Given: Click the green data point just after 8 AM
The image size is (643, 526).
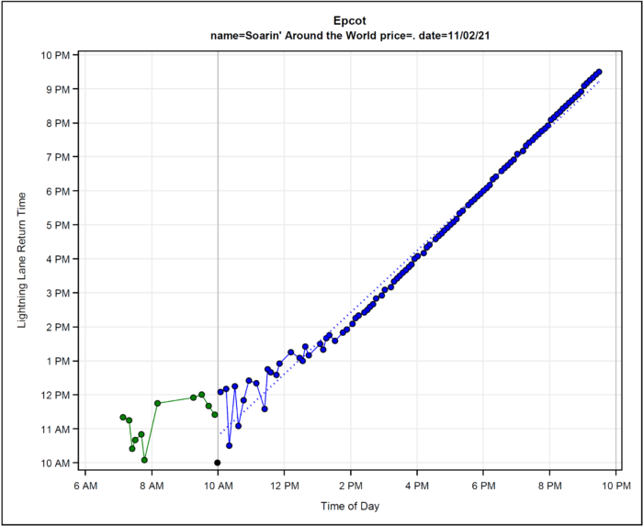Looking at the screenshot, I should 158,403.
